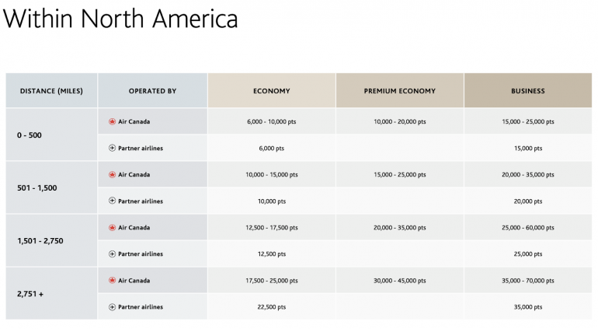
Task: Select the Business column header
Action: [x=528, y=91]
